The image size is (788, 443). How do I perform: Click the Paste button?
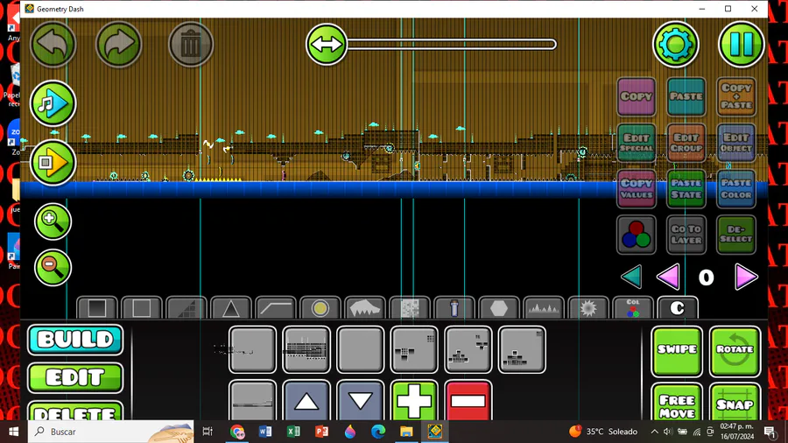[686, 96]
